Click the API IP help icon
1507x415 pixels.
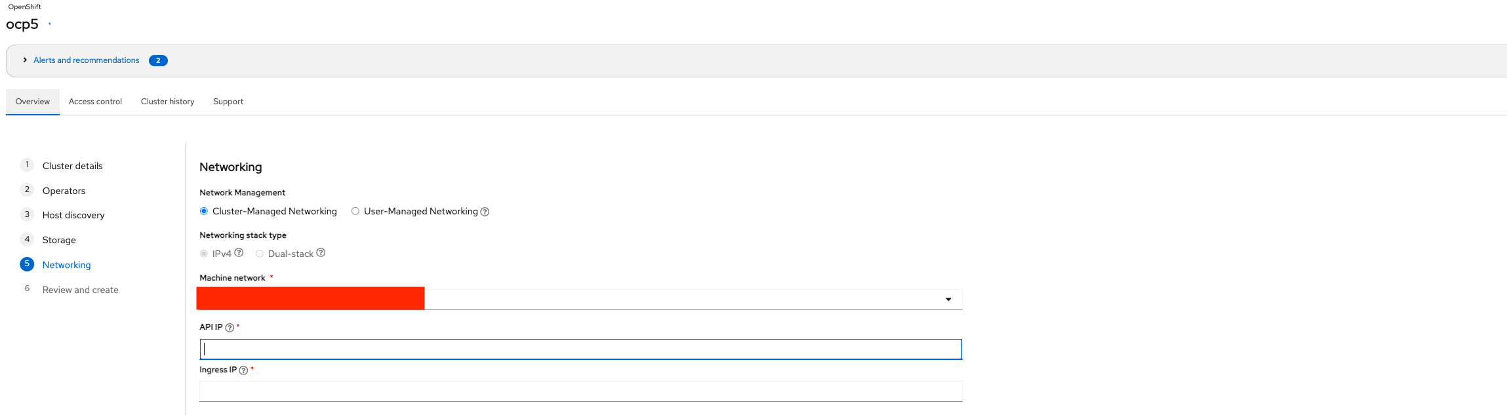[x=230, y=328]
